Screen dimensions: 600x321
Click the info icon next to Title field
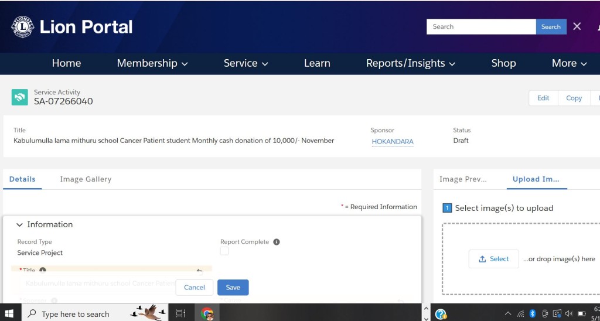click(42, 270)
